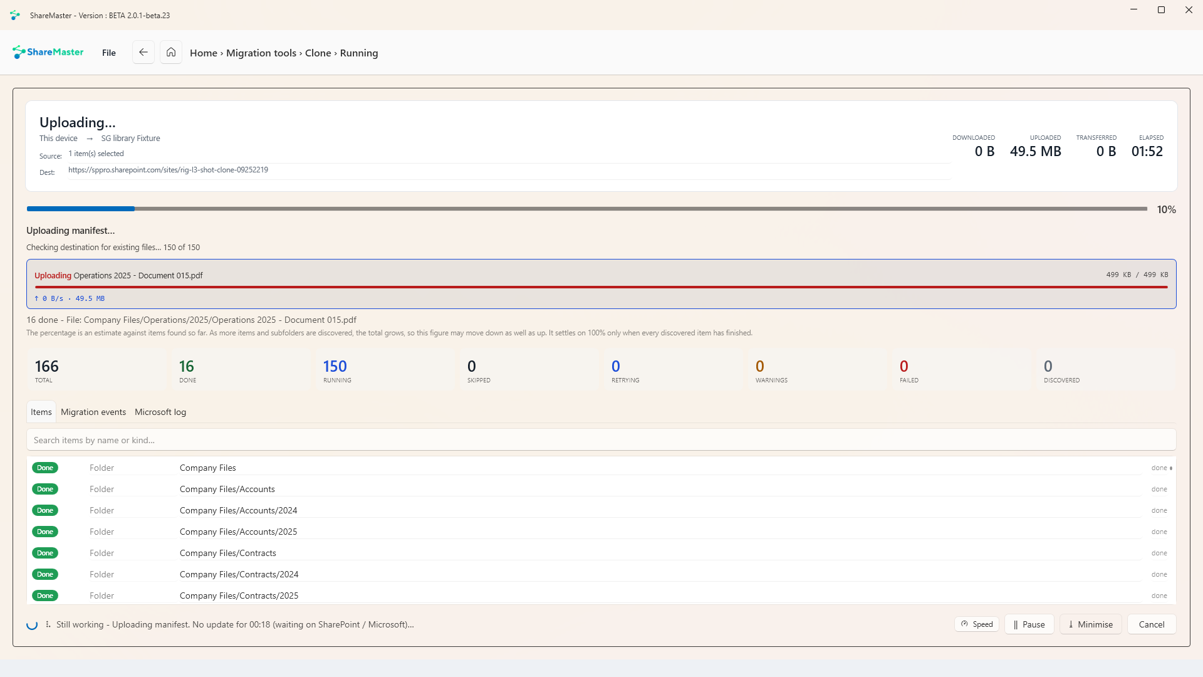
Task: Maximize the ShareMaster window
Action: 1161,10
